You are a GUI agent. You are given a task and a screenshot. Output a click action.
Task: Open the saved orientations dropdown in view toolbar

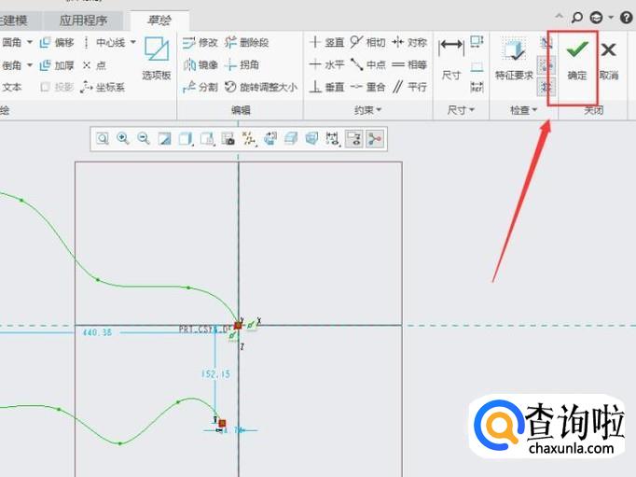point(207,139)
